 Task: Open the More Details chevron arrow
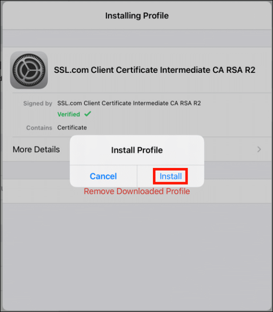pos(259,149)
